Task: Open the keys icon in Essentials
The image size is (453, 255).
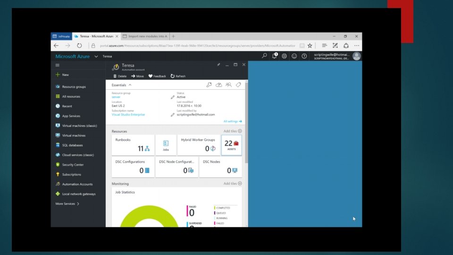Action: point(209,85)
